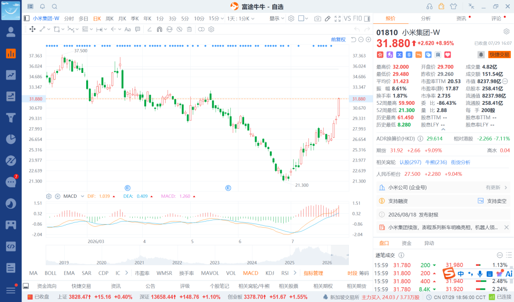This screenshot has height=302, width=514.
Task: Add to favorites with pink heart icon
Action: point(447,55)
